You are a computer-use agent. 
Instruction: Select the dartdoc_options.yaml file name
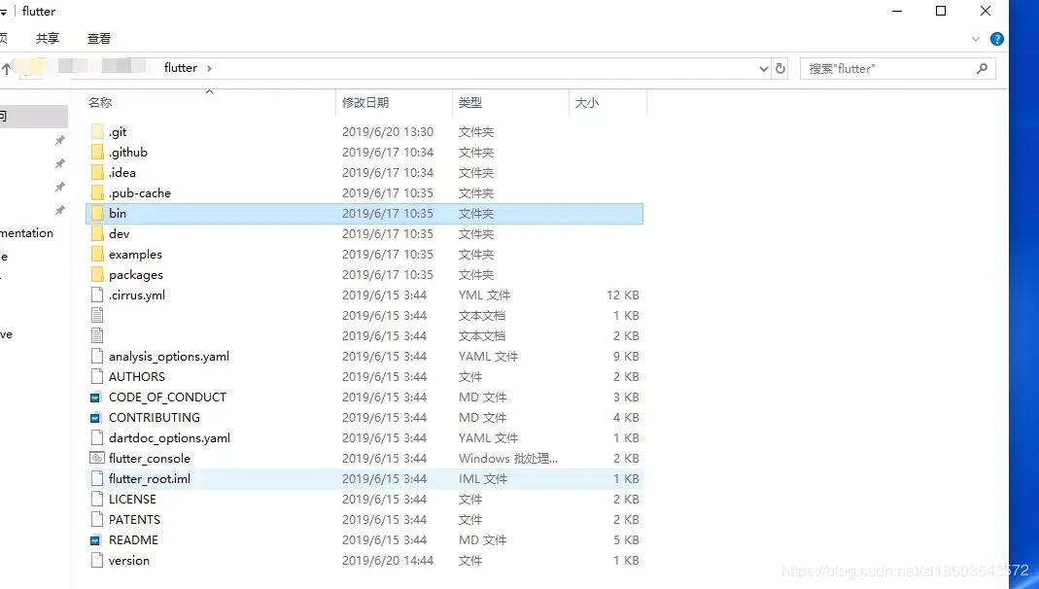coord(170,438)
